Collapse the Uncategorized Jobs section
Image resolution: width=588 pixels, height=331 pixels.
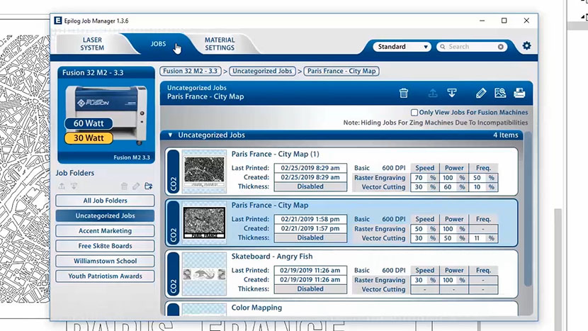click(170, 135)
